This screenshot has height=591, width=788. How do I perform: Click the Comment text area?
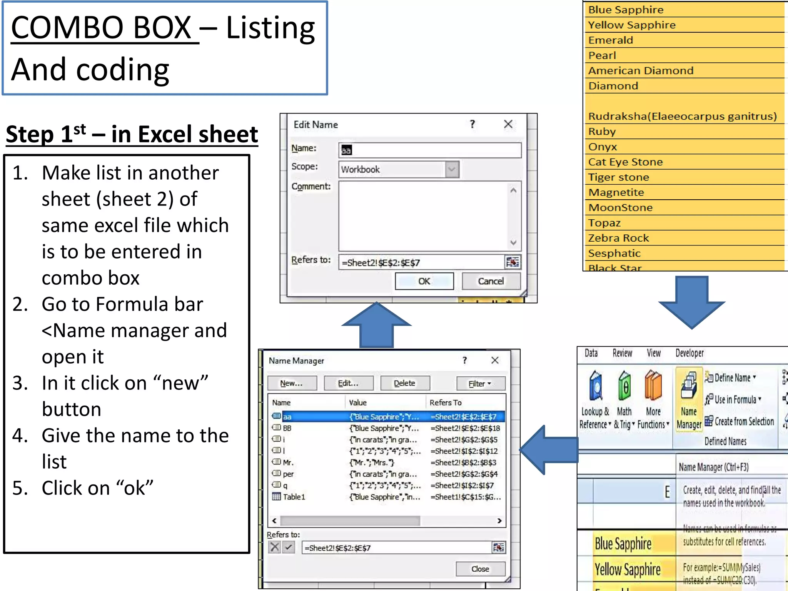pos(423,216)
